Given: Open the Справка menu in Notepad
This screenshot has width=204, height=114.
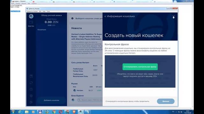Looking at the screenshot, I should (34, 3).
